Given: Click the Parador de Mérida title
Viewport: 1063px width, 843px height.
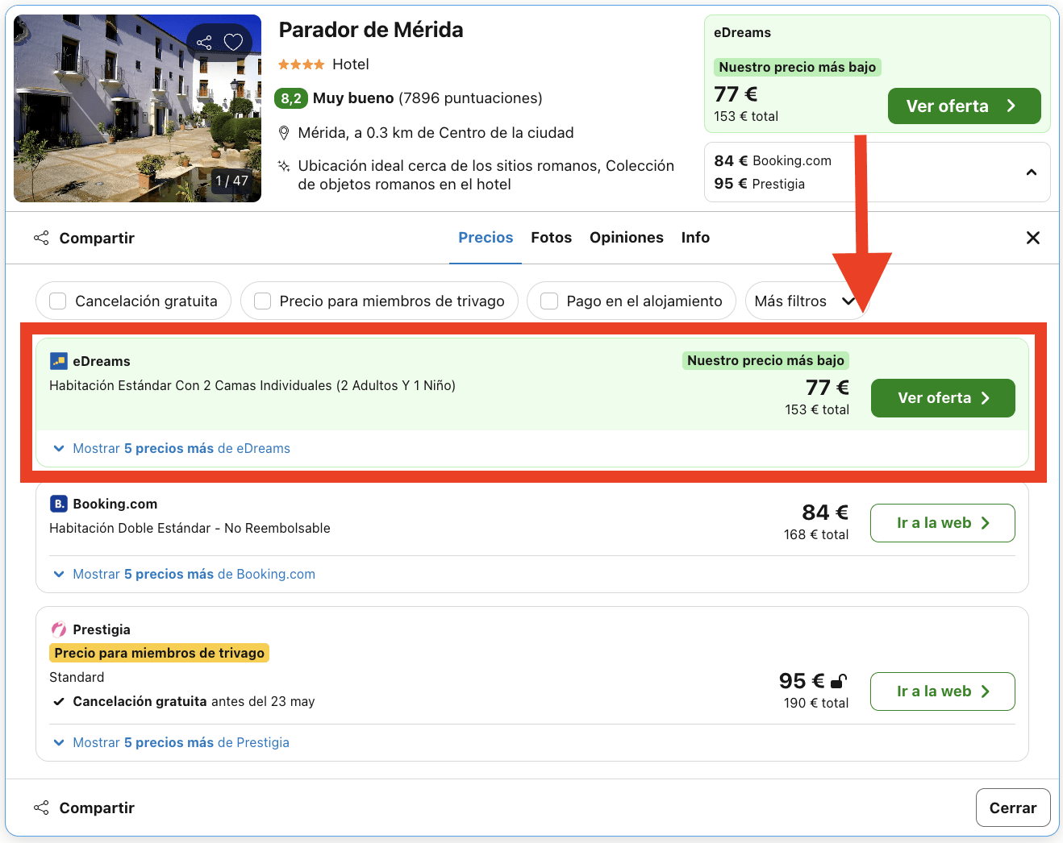Looking at the screenshot, I should (x=371, y=30).
